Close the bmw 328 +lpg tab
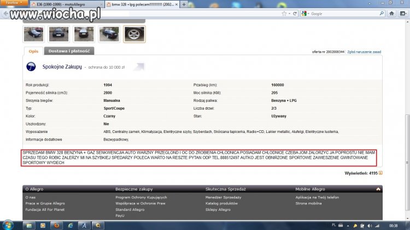Image resolution: width=410 pixels, height=230 pixels. click(177, 4)
